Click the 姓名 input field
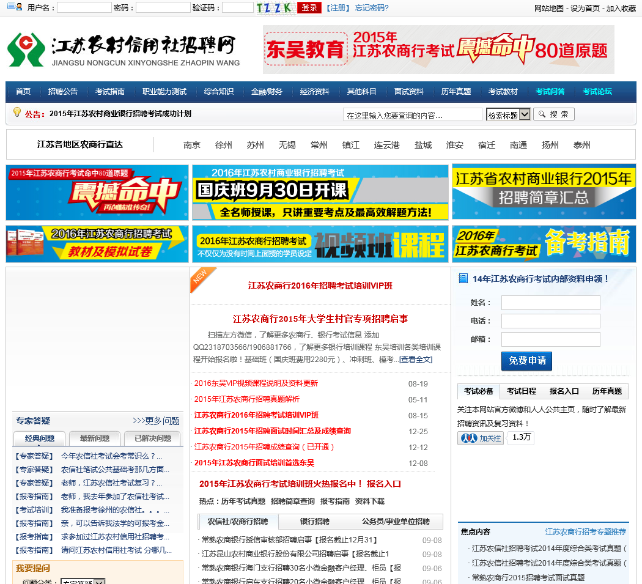Screen dimensions: 642x584 click(551, 303)
